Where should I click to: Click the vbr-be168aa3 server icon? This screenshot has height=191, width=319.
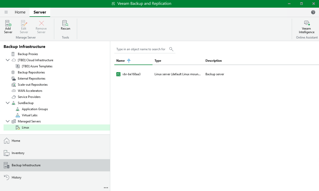(118, 74)
